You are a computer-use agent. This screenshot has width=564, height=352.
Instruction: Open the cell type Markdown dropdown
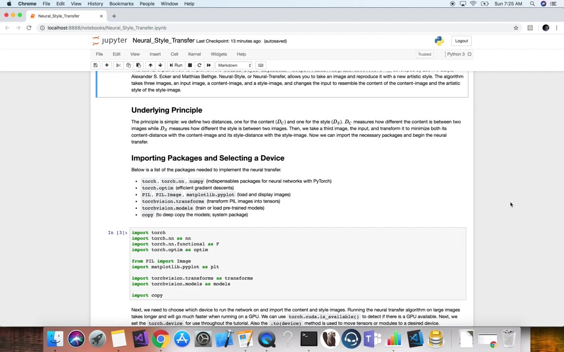pyautogui.click(x=234, y=66)
